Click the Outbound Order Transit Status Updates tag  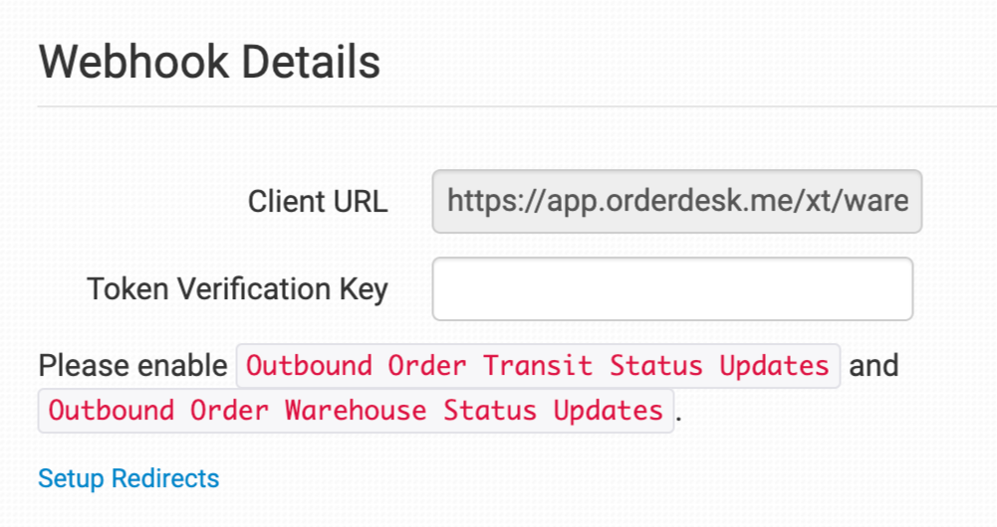pyautogui.click(x=538, y=366)
